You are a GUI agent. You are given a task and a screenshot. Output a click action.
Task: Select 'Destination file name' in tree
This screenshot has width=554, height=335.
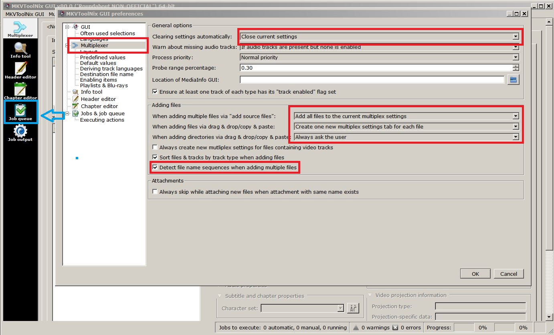click(107, 74)
